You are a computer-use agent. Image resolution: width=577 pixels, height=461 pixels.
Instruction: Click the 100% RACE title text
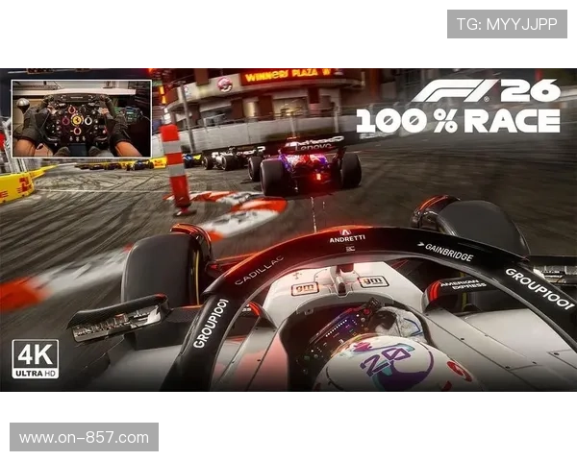pyautogui.click(x=458, y=121)
